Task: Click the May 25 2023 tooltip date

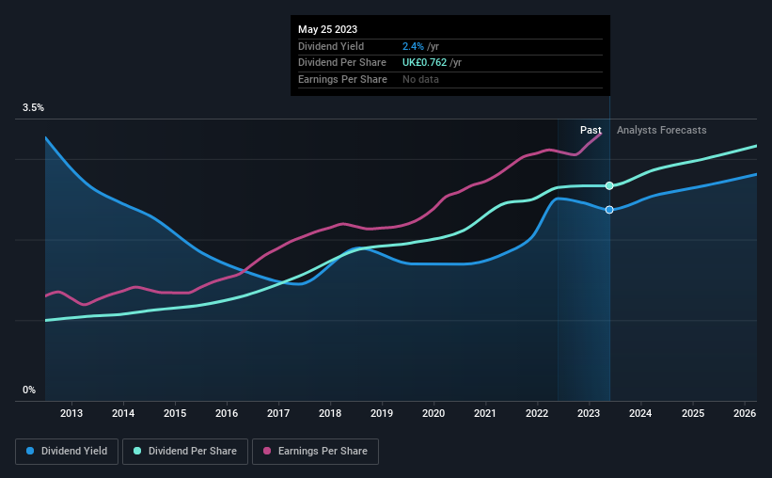Action: point(327,29)
